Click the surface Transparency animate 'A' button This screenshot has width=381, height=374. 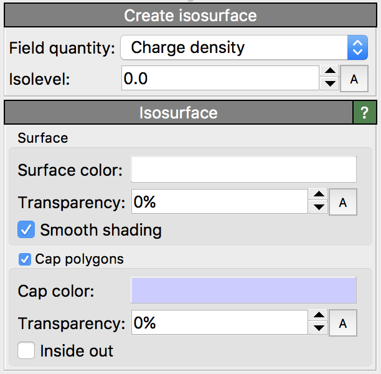point(343,202)
